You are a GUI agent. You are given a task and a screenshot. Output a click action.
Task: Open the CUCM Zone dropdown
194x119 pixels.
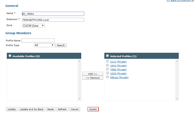[x=33, y=26]
